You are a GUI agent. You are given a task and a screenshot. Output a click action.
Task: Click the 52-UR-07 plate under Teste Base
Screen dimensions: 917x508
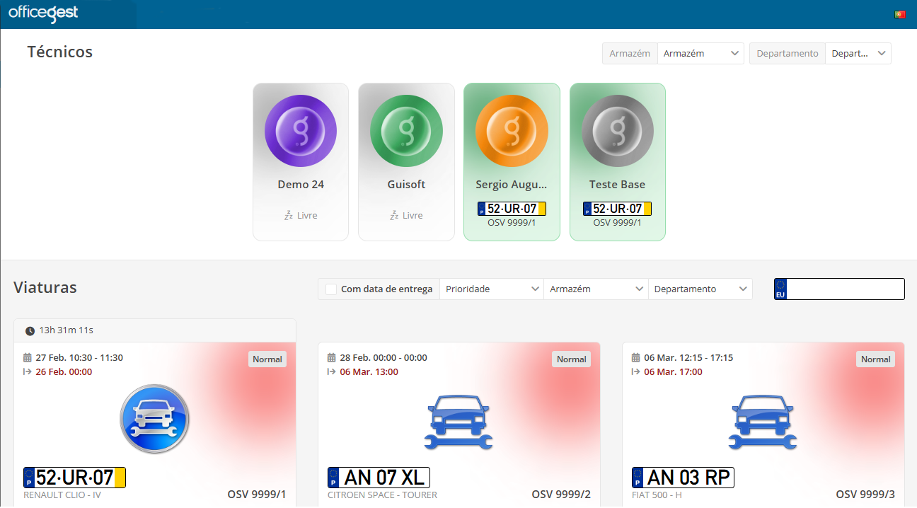617,209
